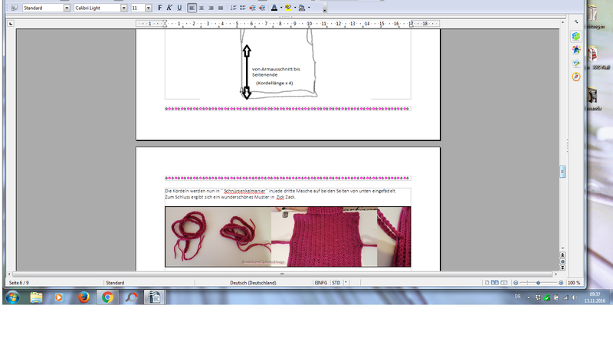Expand the paragraph style dropdown showing Standard
613x345 pixels.
coord(67,8)
